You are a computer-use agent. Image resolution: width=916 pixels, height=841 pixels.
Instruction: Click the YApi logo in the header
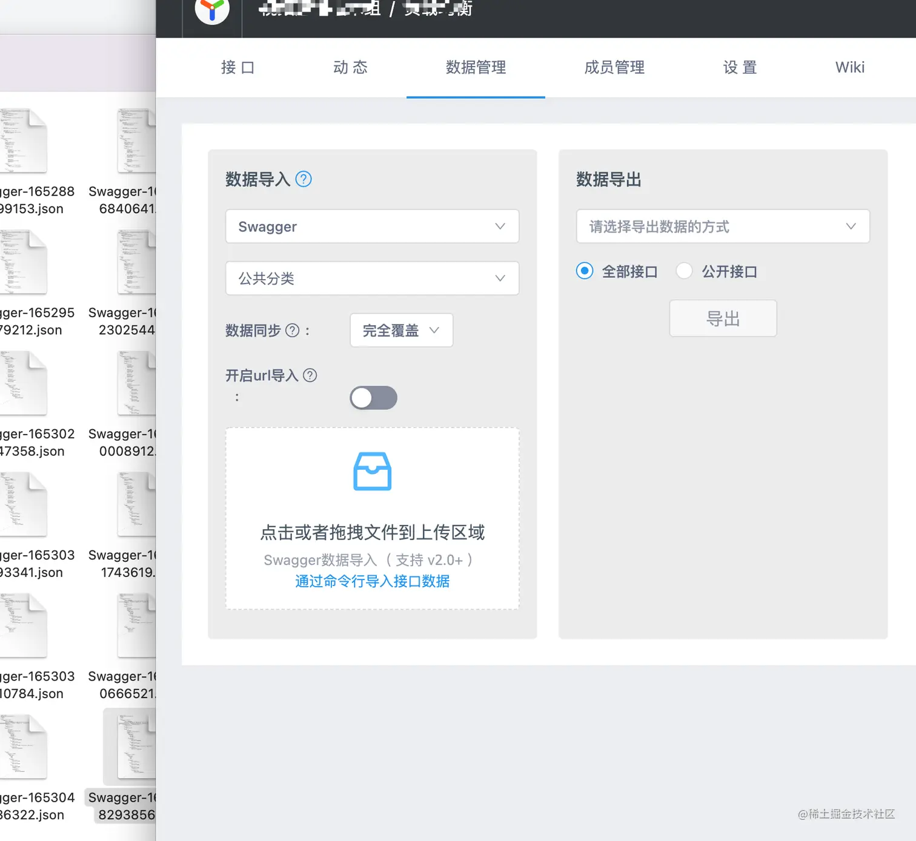(212, 9)
